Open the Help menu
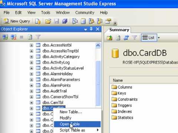The width and height of the screenshot is (178, 133). click(104, 13)
